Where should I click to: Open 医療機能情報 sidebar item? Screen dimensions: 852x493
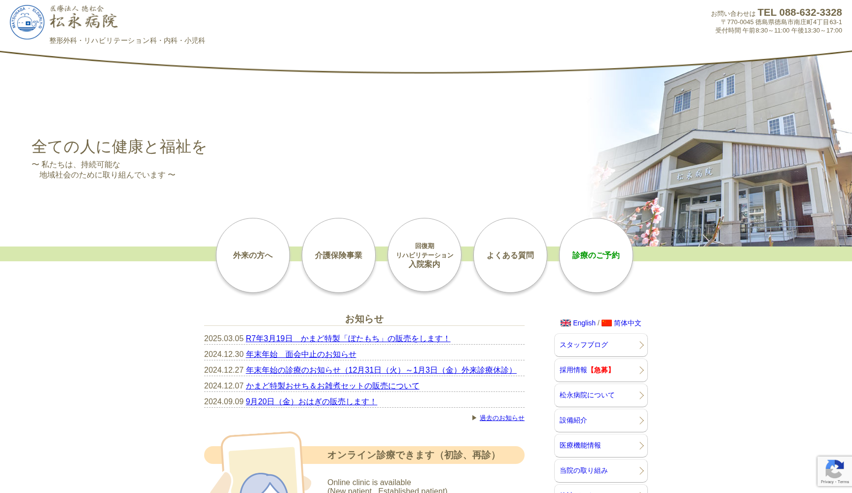[x=601, y=446]
